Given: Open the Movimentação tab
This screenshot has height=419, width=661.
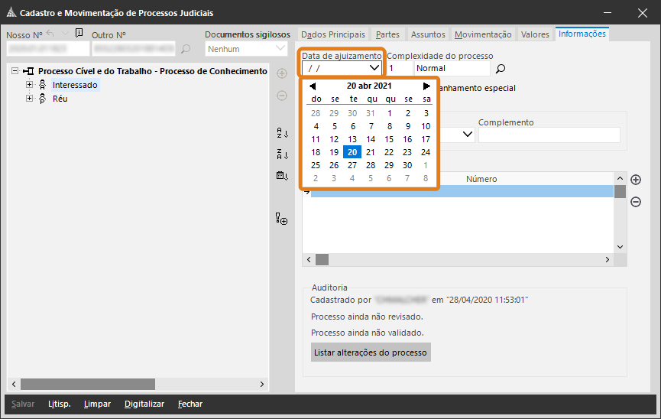Looking at the screenshot, I should coord(483,34).
